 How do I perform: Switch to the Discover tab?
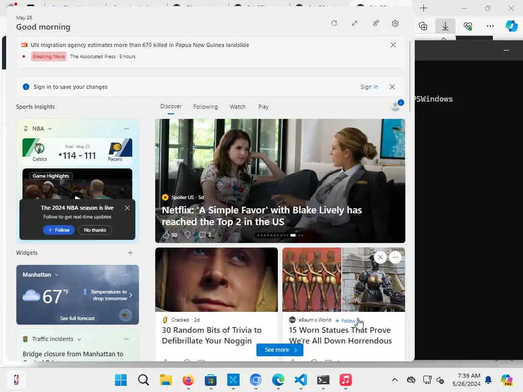171,106
